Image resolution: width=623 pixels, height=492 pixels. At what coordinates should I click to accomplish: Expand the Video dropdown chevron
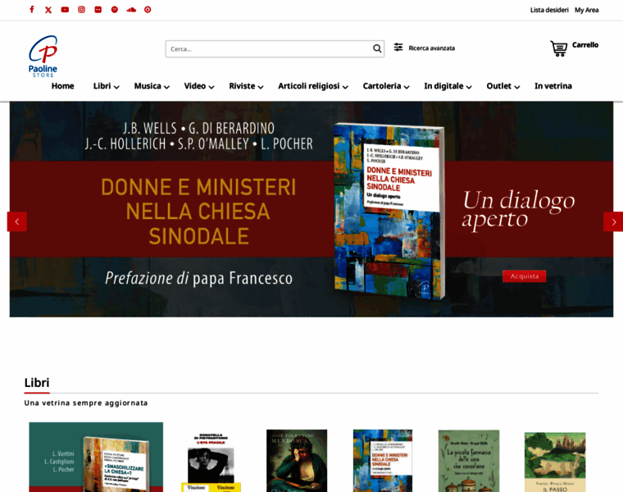tap(211, 87)
